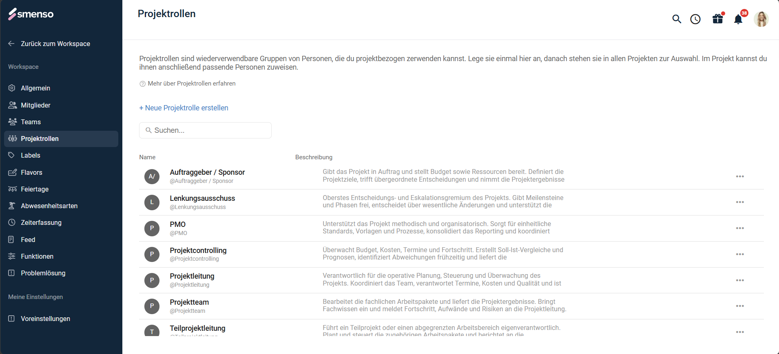Open more options for Projektteam
779x354 pixels.
tap(740, 306)
